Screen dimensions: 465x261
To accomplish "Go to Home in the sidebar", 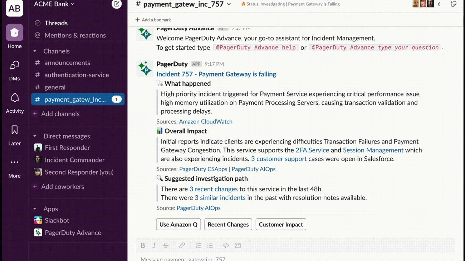I will pos(15,36).
